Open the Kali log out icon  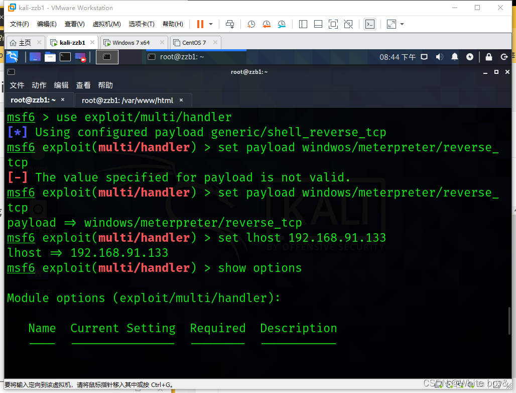coord(504,57)
